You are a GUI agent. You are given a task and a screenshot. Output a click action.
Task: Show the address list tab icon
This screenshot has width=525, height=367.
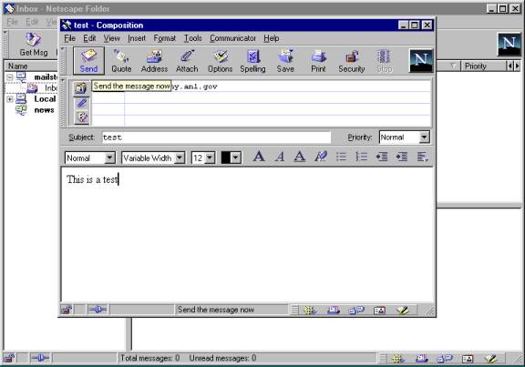[x=81, y=88]
